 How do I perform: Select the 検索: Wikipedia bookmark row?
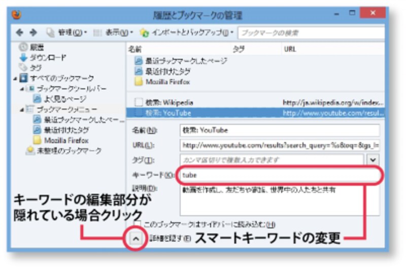click(x=255, y=103)
